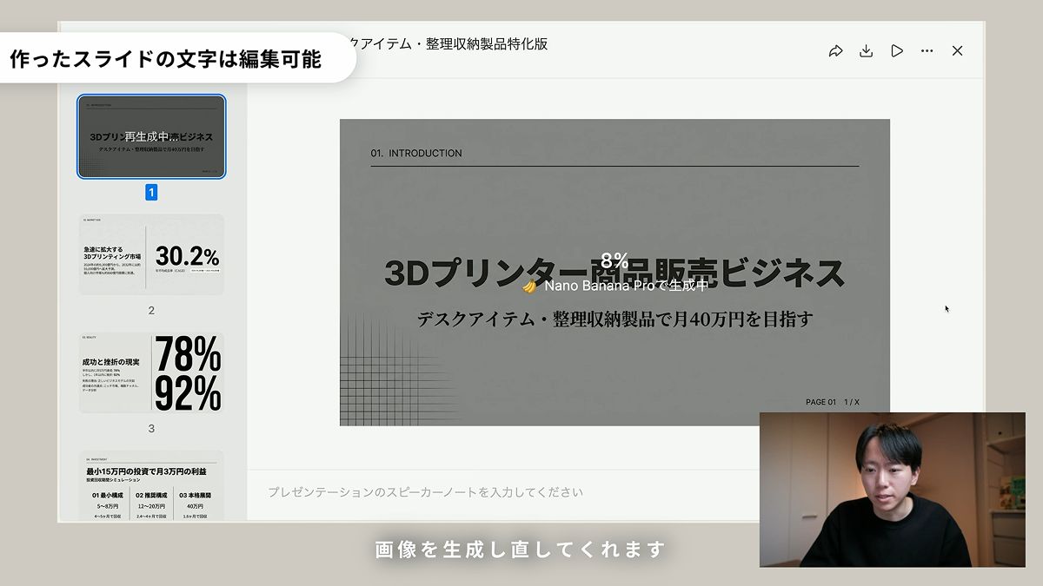The width and height of the screenshot is (1043, 586).
Task: Open the three-dot more options menu
Action: point(927,51)
